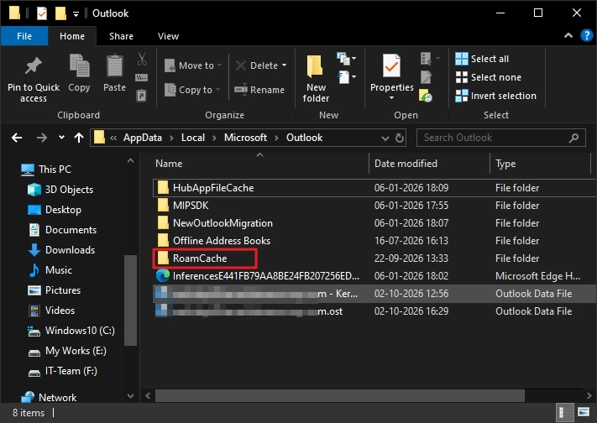Click the Help question mark icon
Screen dimensions: 597x423
pos(586,35)
